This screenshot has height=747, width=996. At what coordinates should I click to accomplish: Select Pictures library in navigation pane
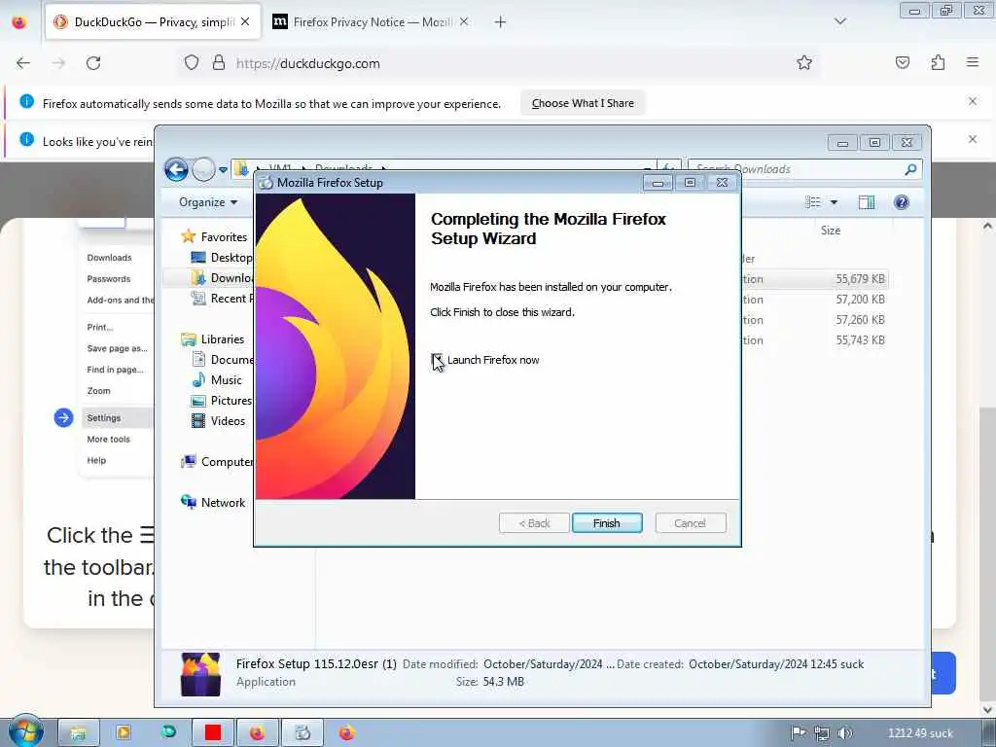pos(231,400)
